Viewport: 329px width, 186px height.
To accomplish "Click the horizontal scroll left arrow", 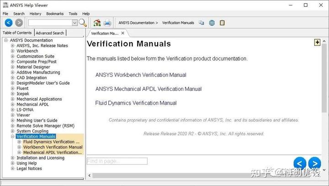I will 90,175.
